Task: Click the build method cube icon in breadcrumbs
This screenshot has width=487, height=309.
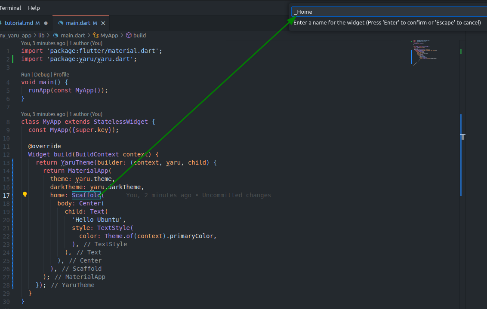Action: point(128,36)
